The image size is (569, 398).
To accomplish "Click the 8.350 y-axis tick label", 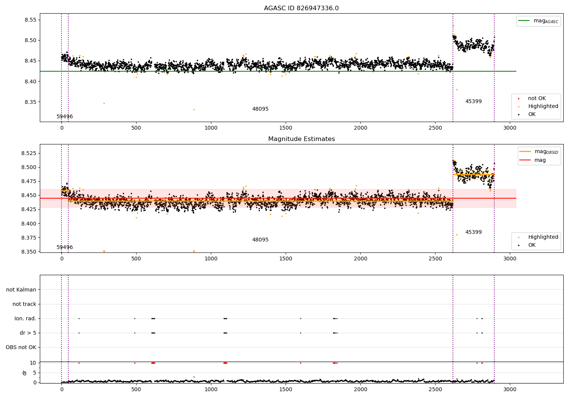I will (x=29, y=252).
